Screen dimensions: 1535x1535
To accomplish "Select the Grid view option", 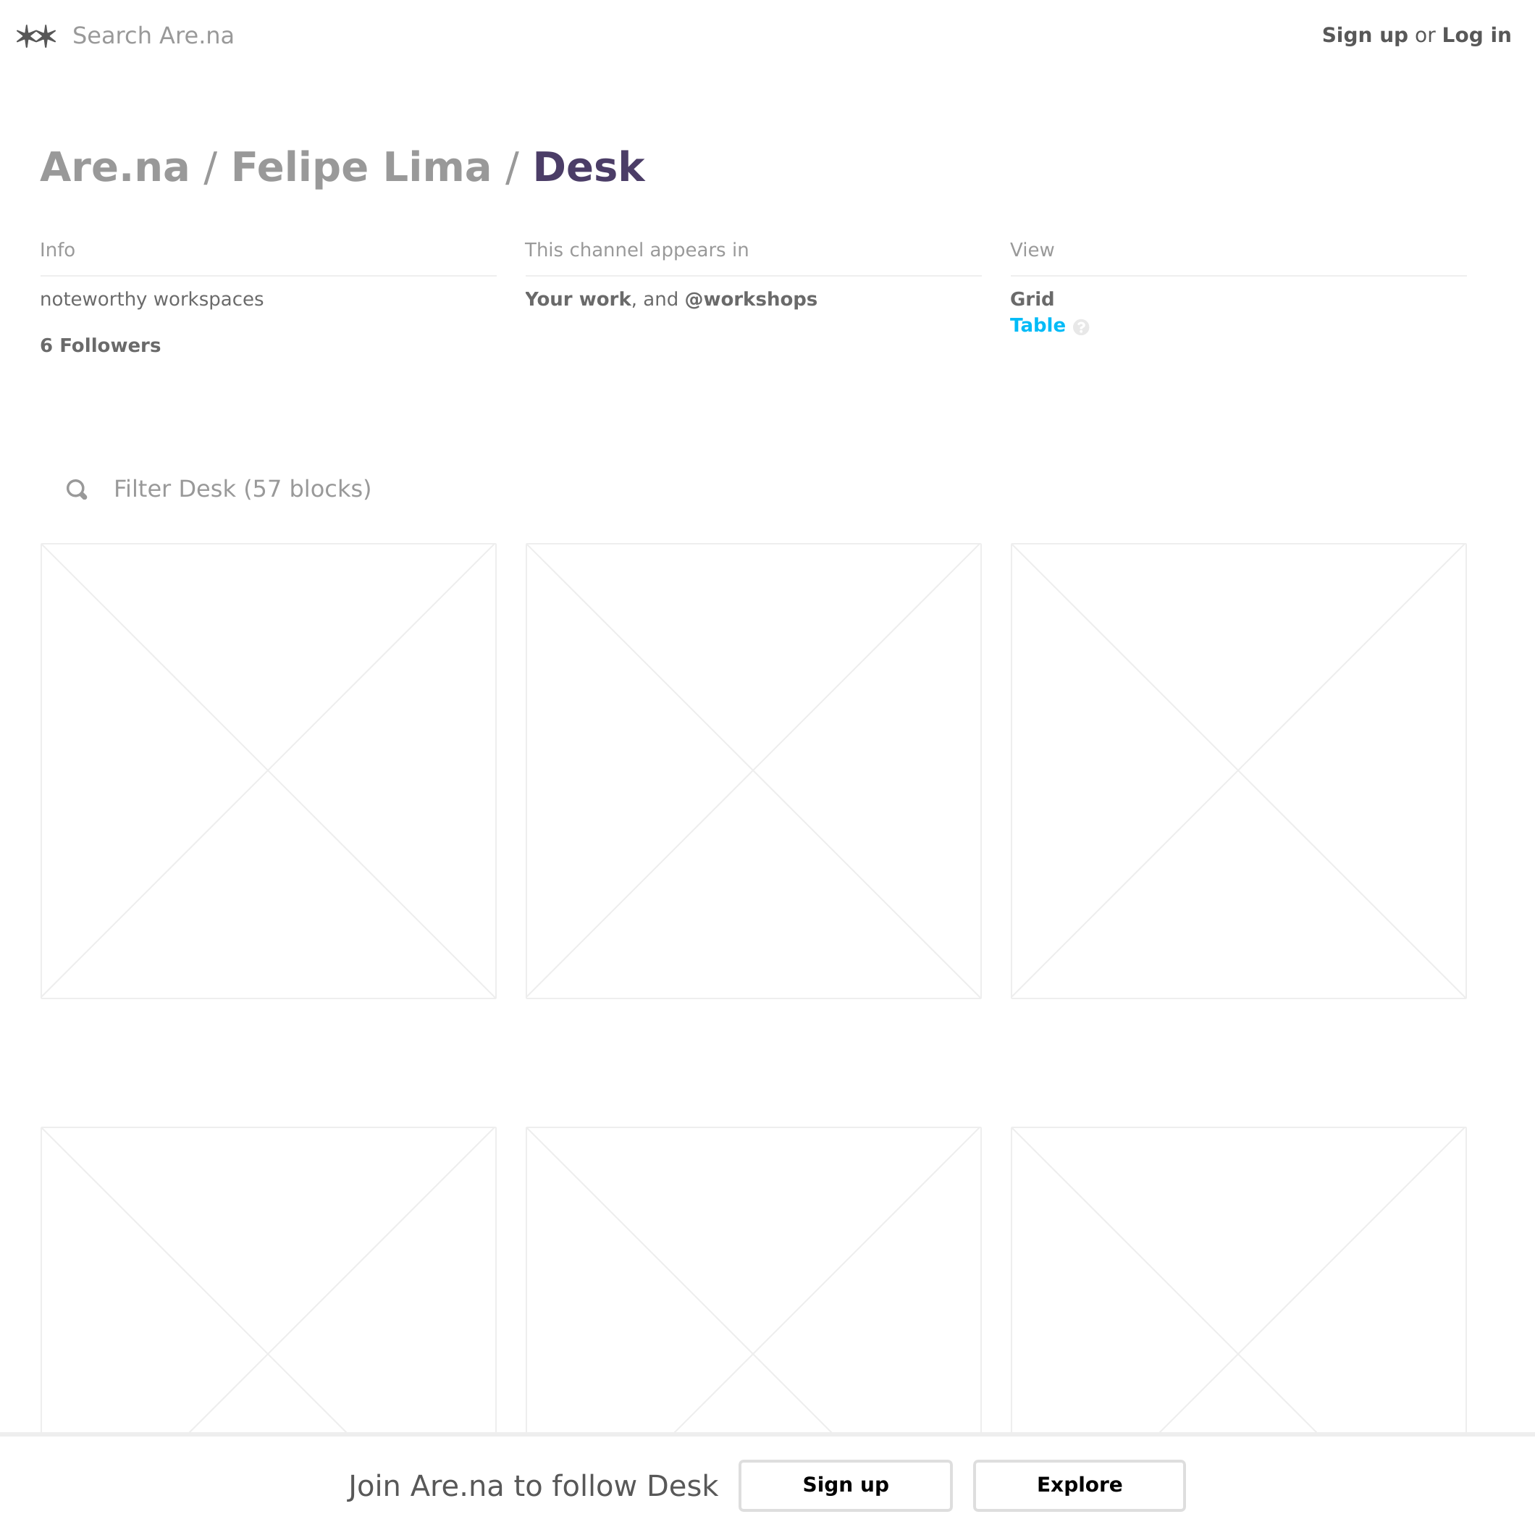I will tap(1031, 300).
